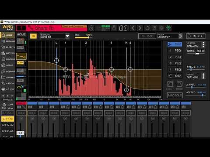Click the microphone icon in channel banner

click(31, 28)
